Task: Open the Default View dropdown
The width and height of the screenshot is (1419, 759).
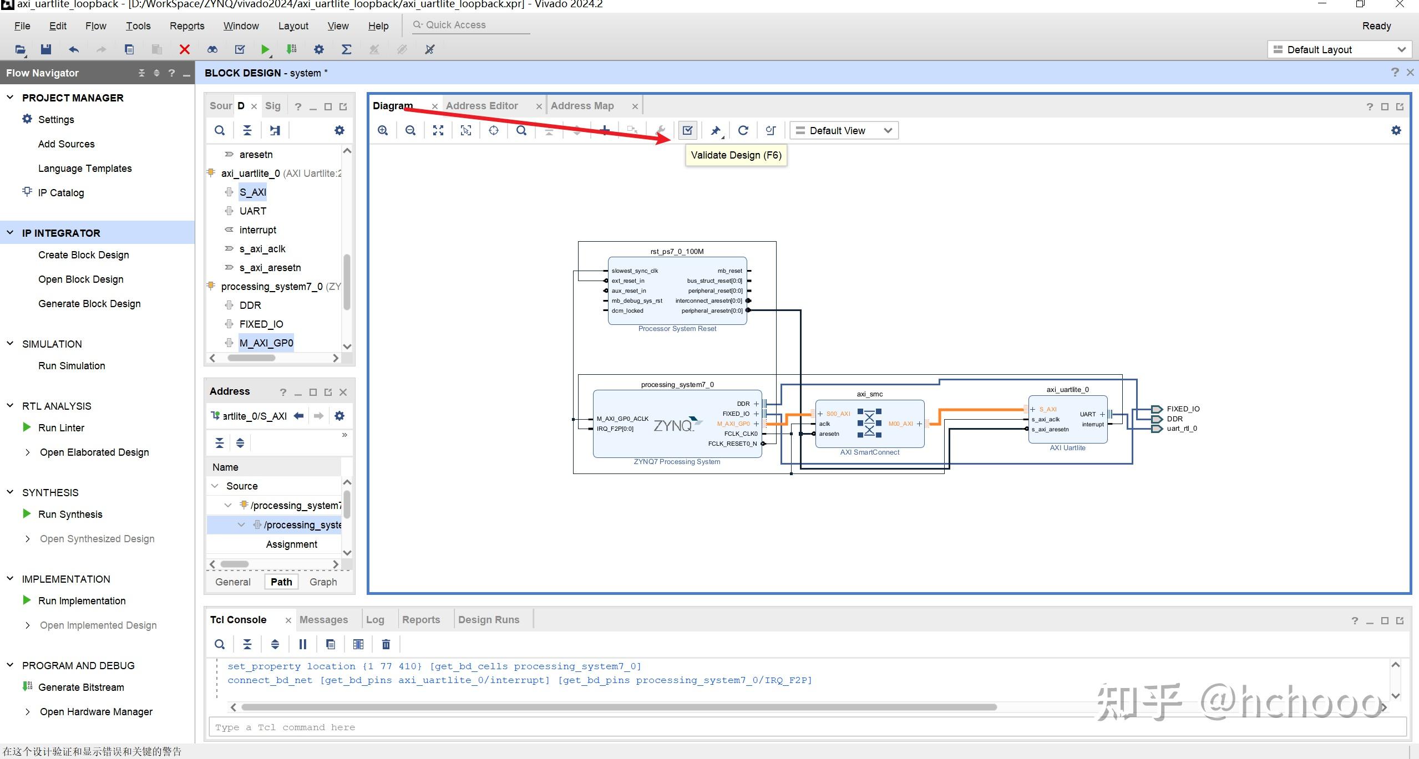Action: (843, 130)
